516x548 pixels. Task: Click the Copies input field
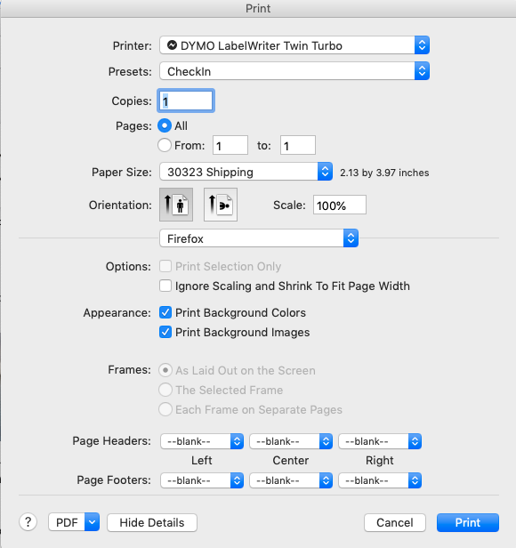186,101
